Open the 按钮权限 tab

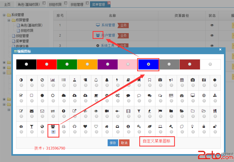click(55, 5)
